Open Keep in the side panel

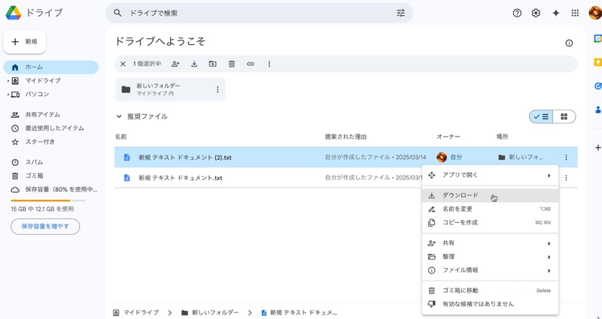(x=597, y=62)
